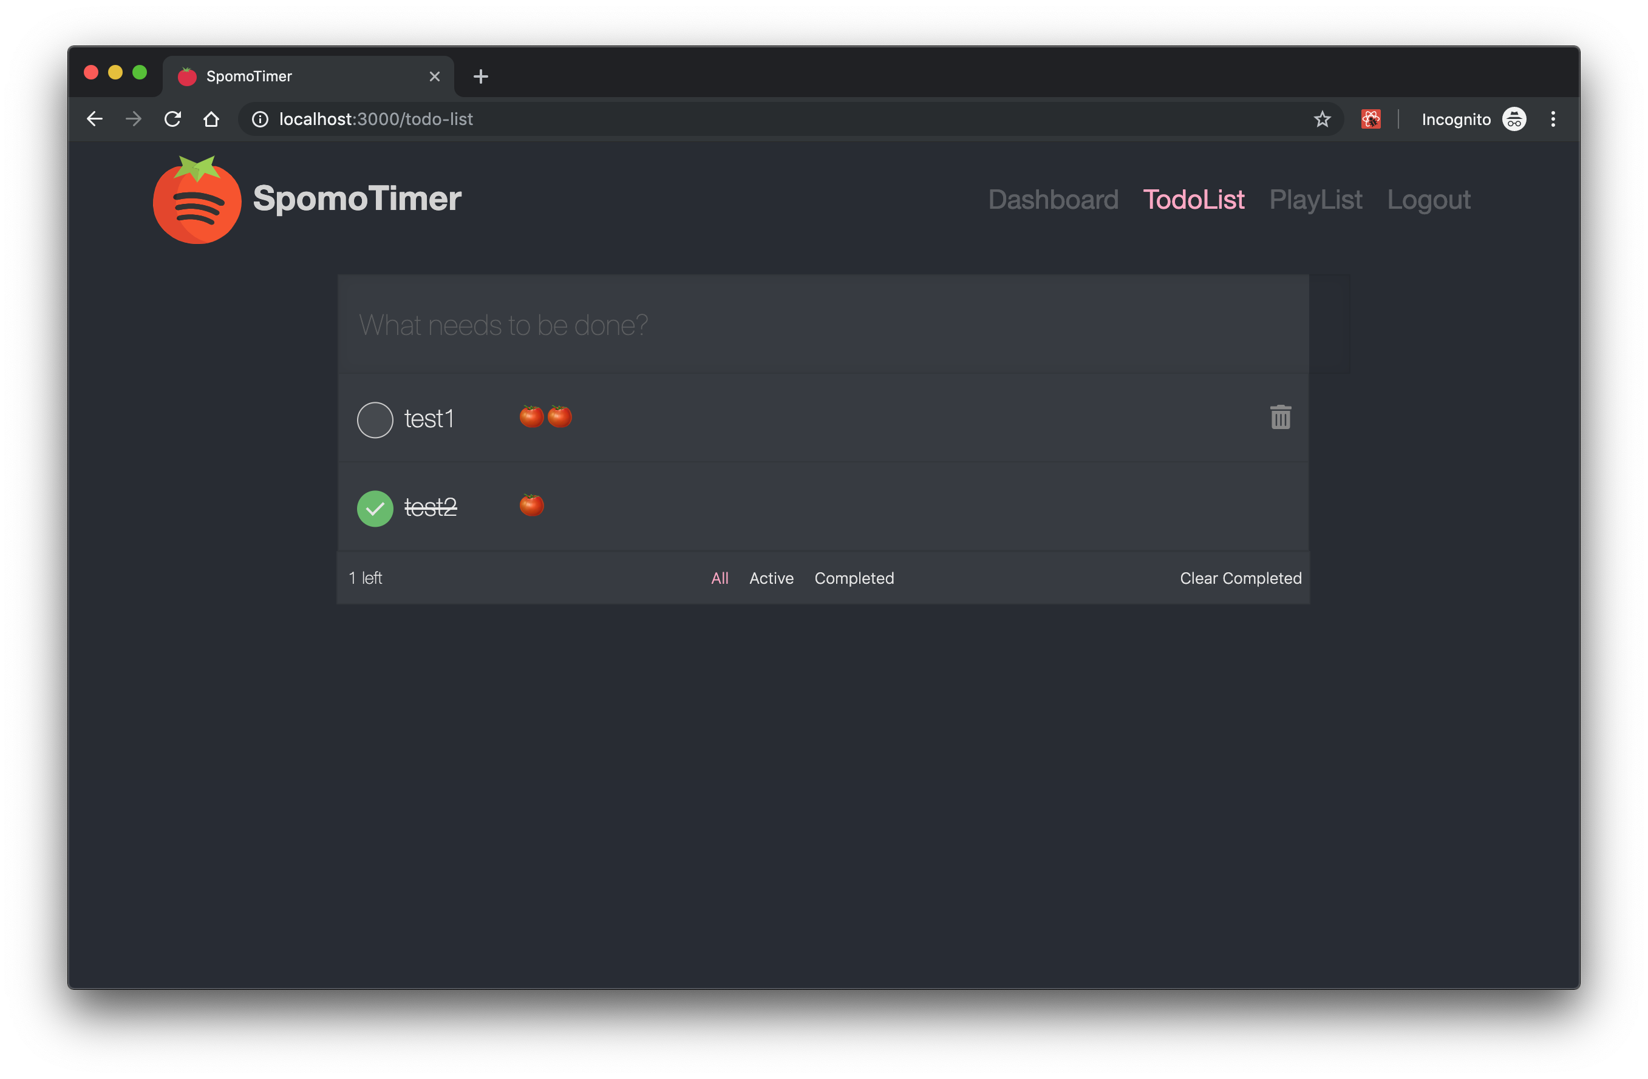The height and width of the screenshot is (1079, 1648).
Task: Click the SpomoTimer tomato logo
Action: 197,201
